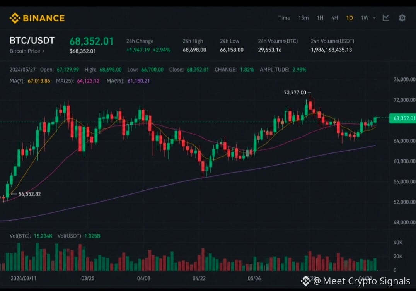
Task: Click the 24h Low value 66,158.00
Action: pos(232,50)
